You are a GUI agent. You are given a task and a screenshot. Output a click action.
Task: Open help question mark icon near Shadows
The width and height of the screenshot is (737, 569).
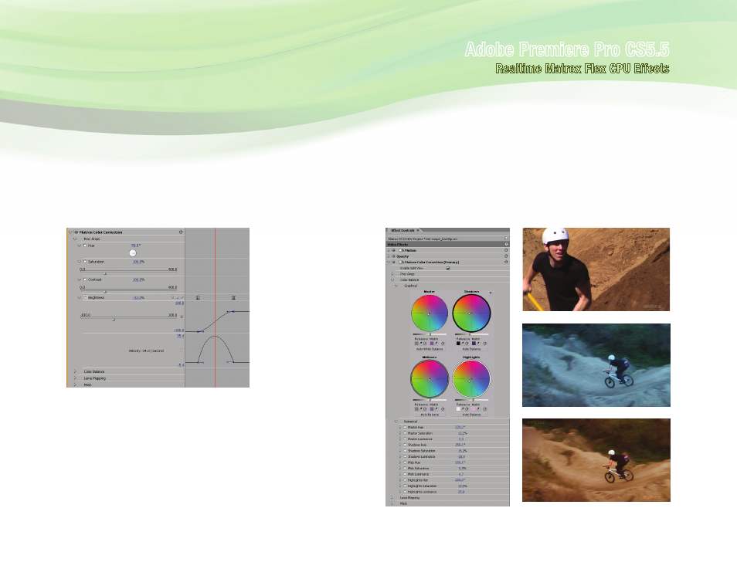coord(491,293)
